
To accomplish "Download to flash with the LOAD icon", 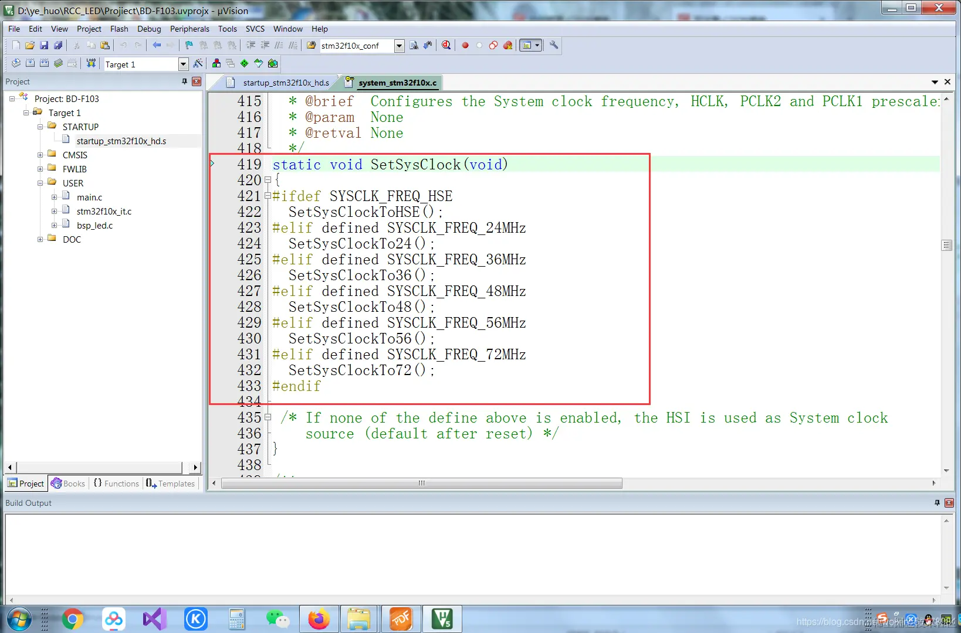I will [x=91, y=63].
